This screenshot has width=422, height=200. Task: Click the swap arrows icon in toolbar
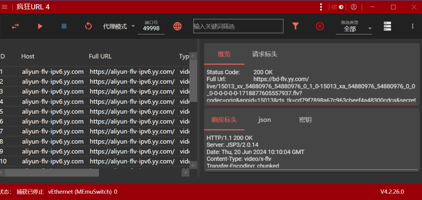pos(15,26)
